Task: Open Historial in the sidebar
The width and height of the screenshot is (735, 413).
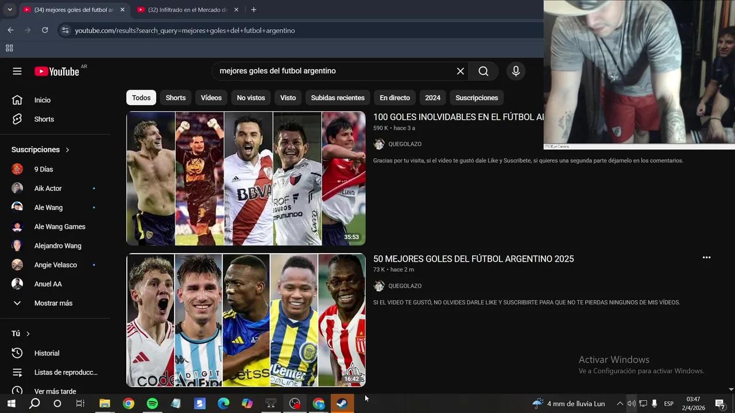Action: click(47, 353)
